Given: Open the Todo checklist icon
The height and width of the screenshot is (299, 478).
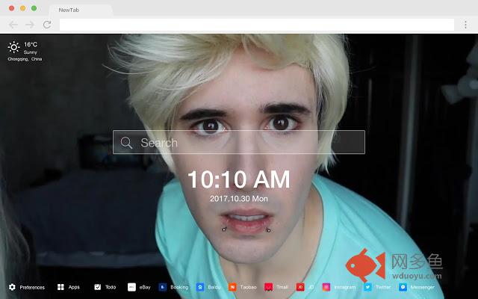Looking at the screenshot, I should (98, 287).
